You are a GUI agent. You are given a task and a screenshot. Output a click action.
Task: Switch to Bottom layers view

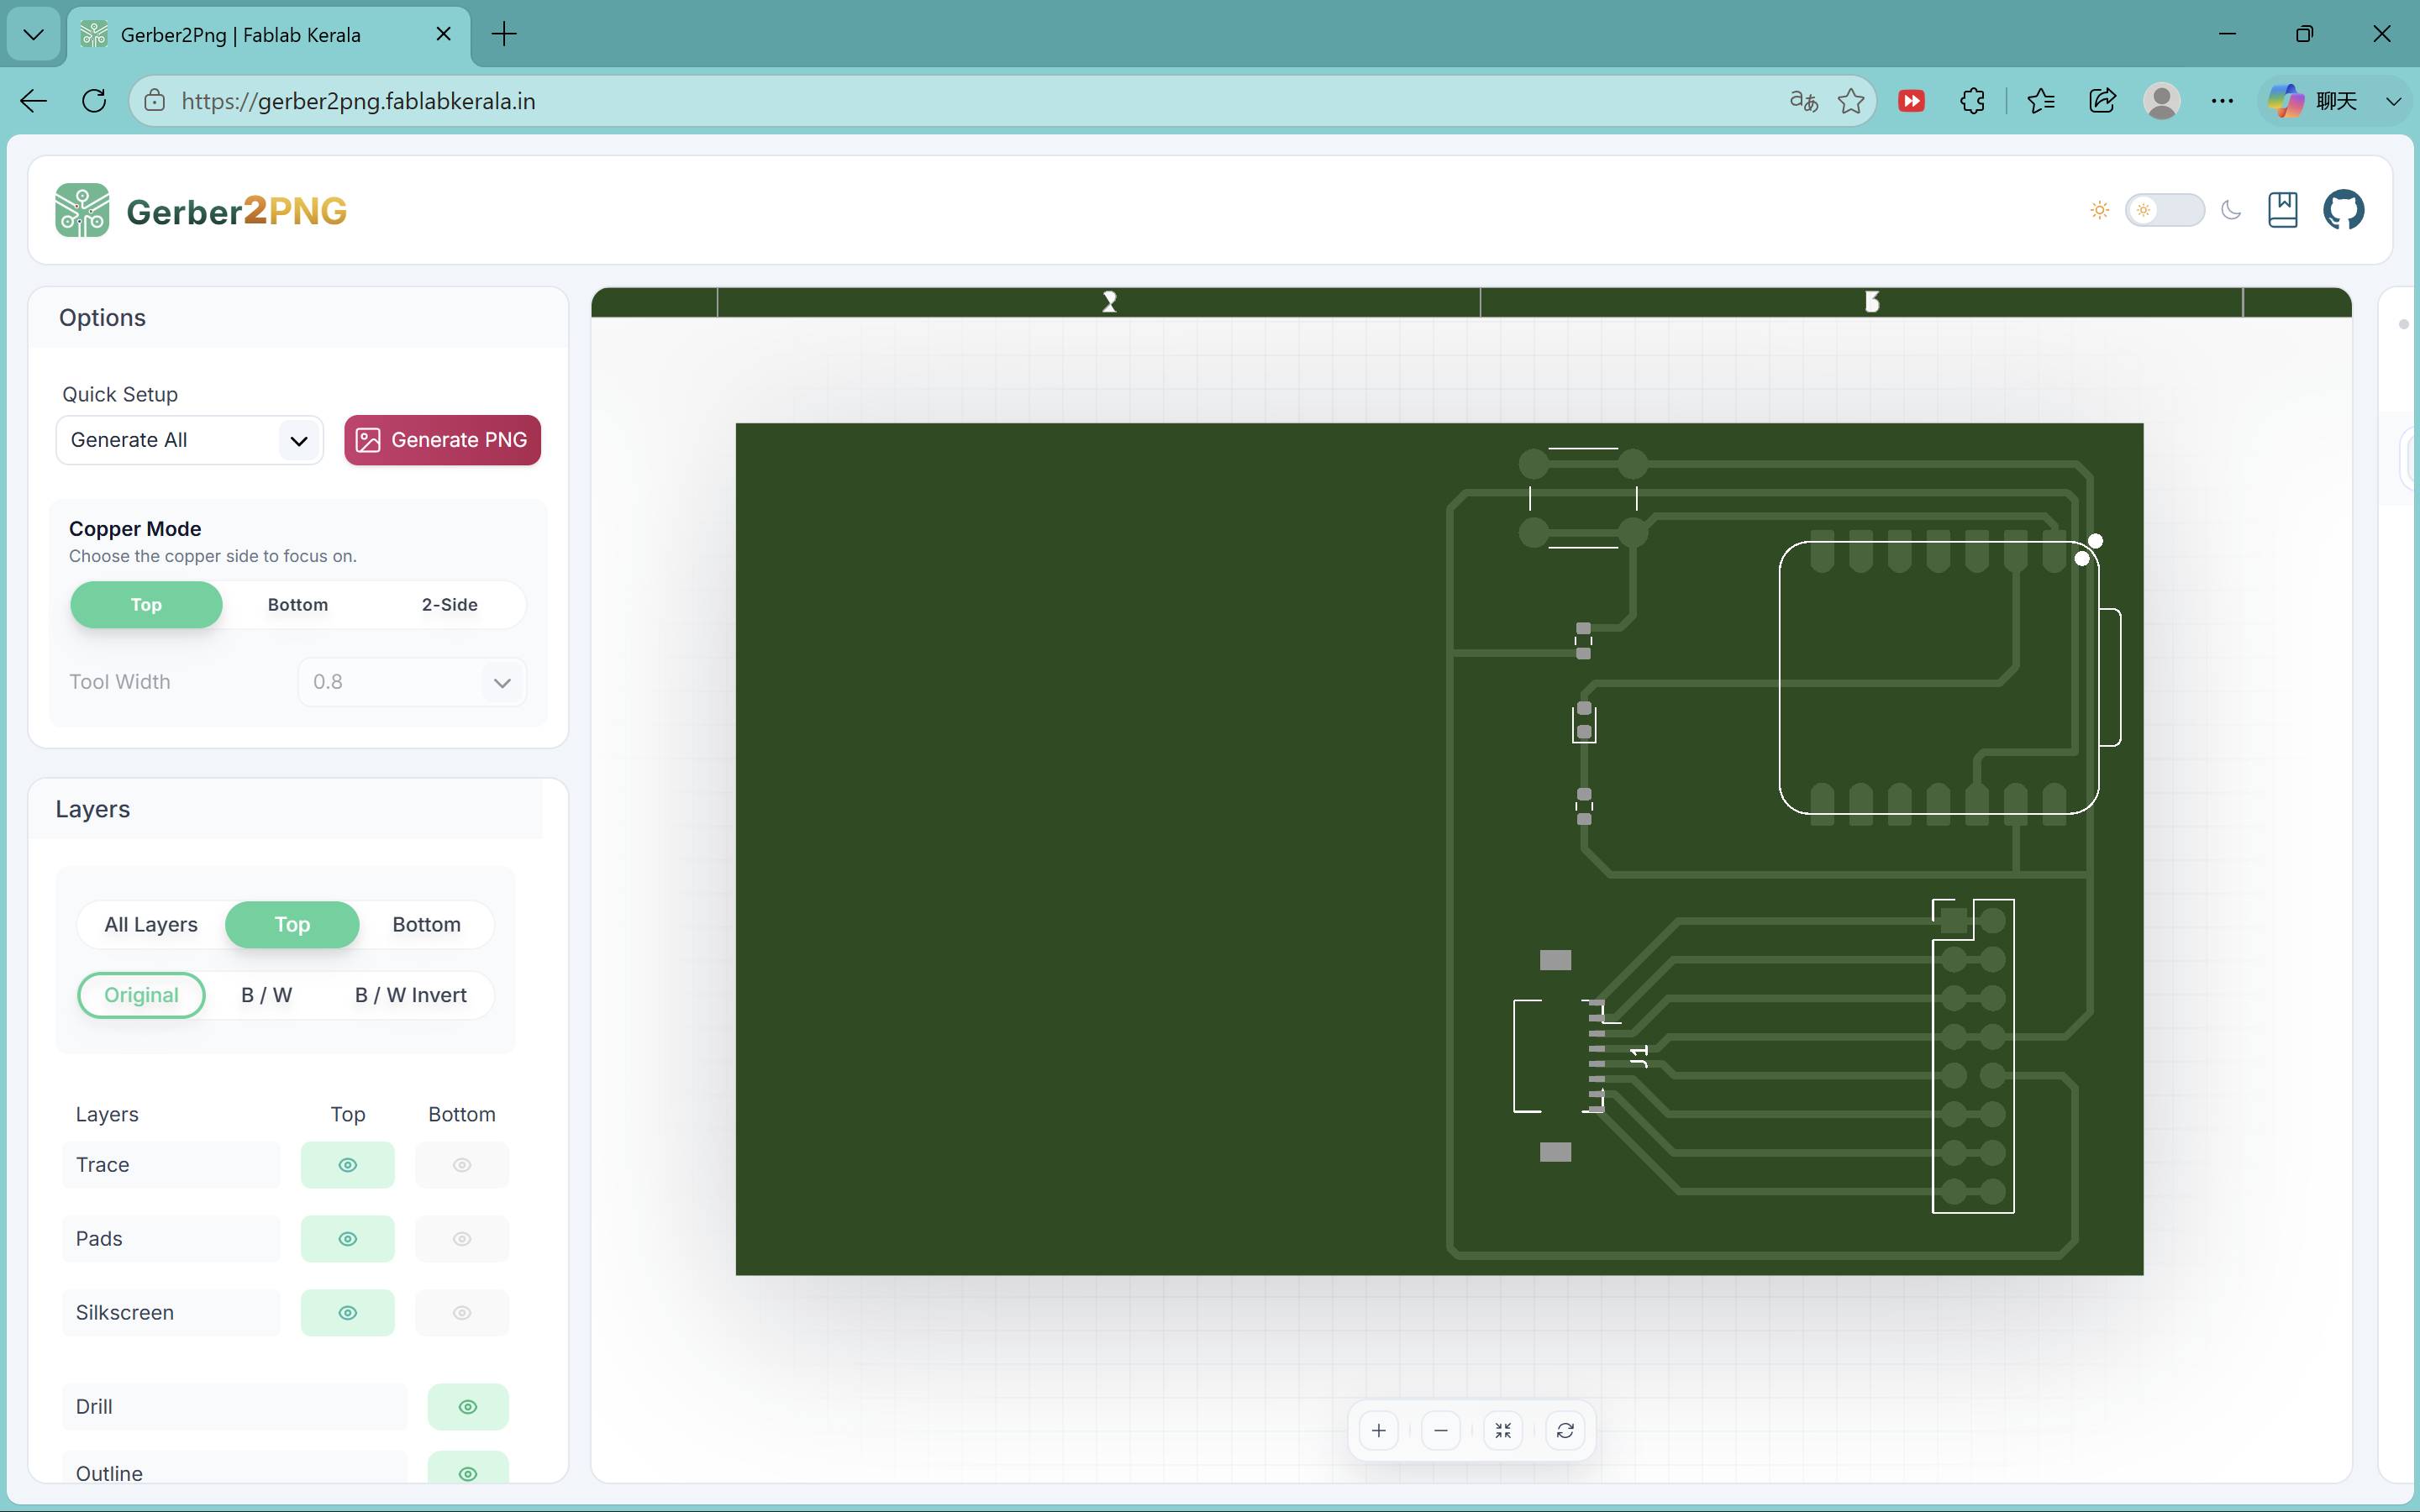pyautogui.click(x=427, y=925)
